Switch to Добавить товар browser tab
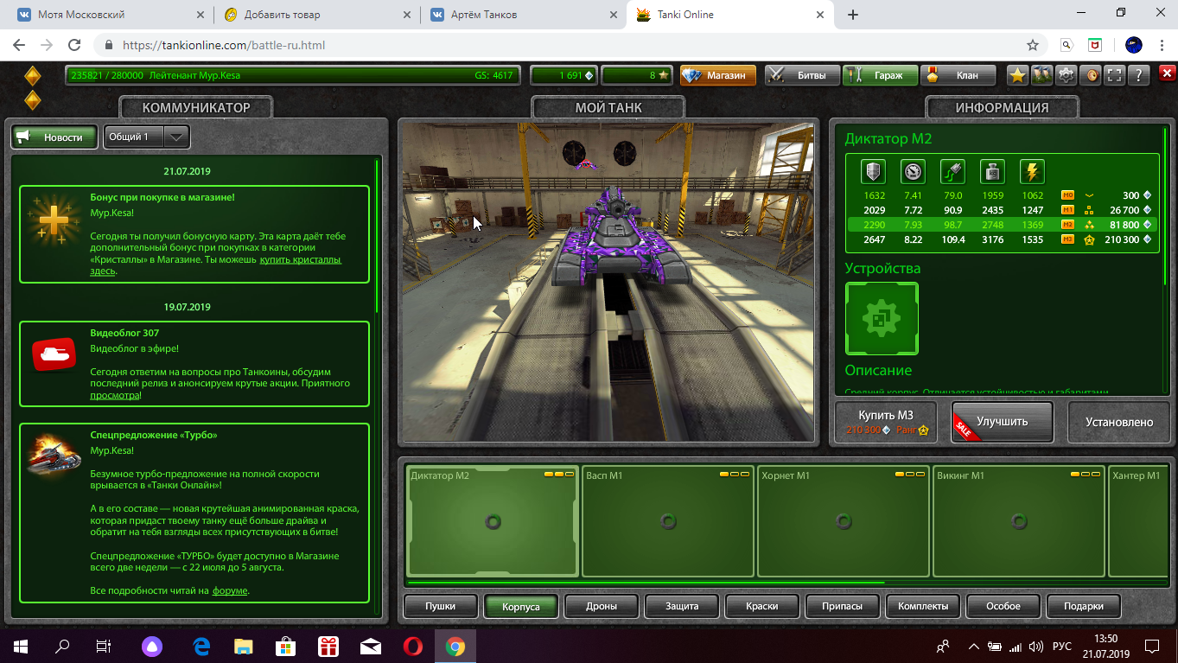Image resolution: width=1178 pixels, height=663 pixels. [x=318, y=15]
